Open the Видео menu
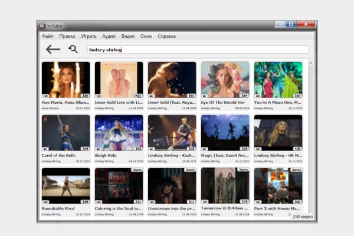The height and width of the screenshot is (236, 354). [128, 36]
